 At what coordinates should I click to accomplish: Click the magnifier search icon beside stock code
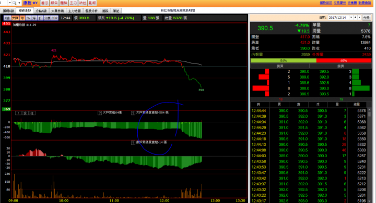(14, 3)
